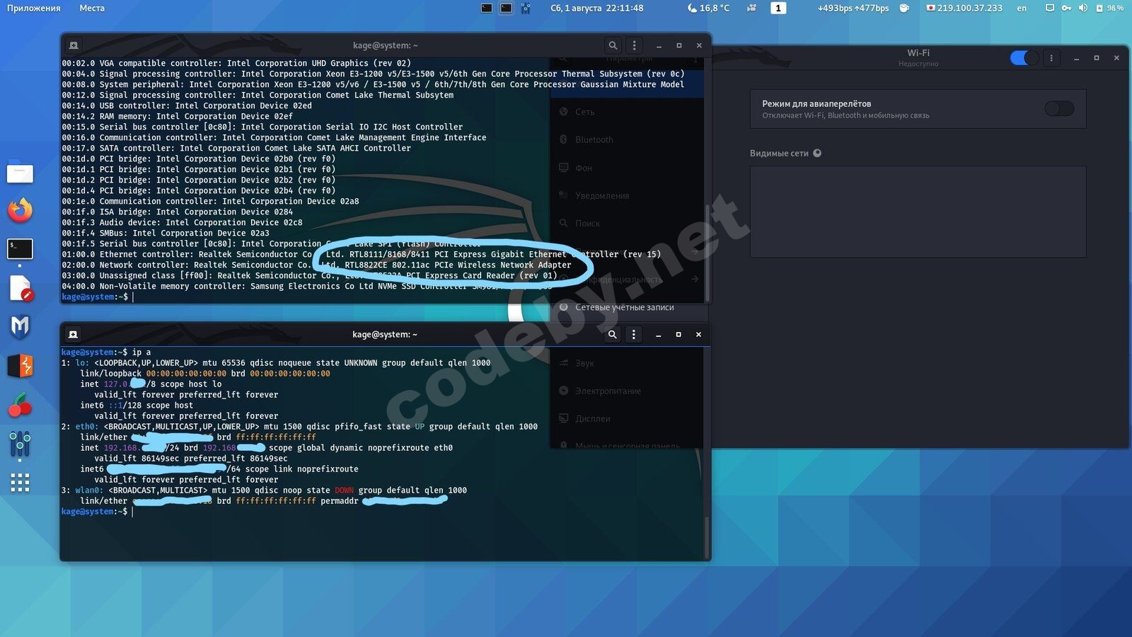Click the scrollbar in the lower terminal
Screen dimensions: 1132x637
point(705,536)
